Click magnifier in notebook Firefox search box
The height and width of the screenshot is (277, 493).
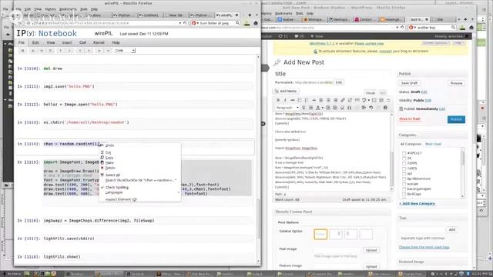(238, 23)
